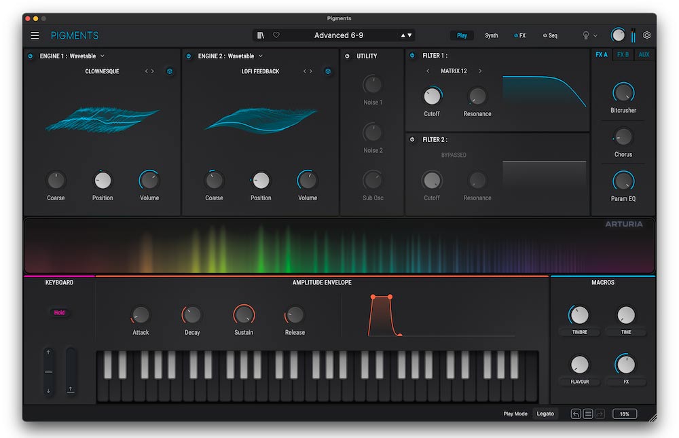Viewport: 679px width, 438px height.
Task: Click the Advanced 6-9 preset name
Action: pos(339,35)
